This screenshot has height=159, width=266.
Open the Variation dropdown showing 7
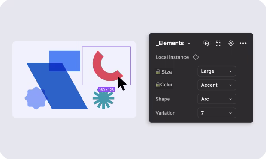coord(217,113)
